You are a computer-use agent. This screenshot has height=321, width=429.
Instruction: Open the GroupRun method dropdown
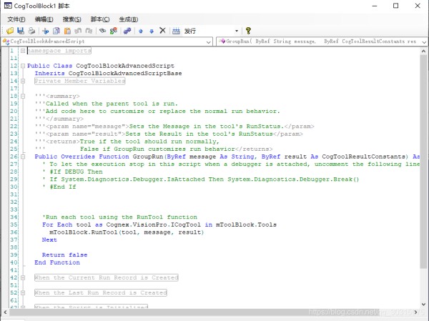tap(424, 42)
